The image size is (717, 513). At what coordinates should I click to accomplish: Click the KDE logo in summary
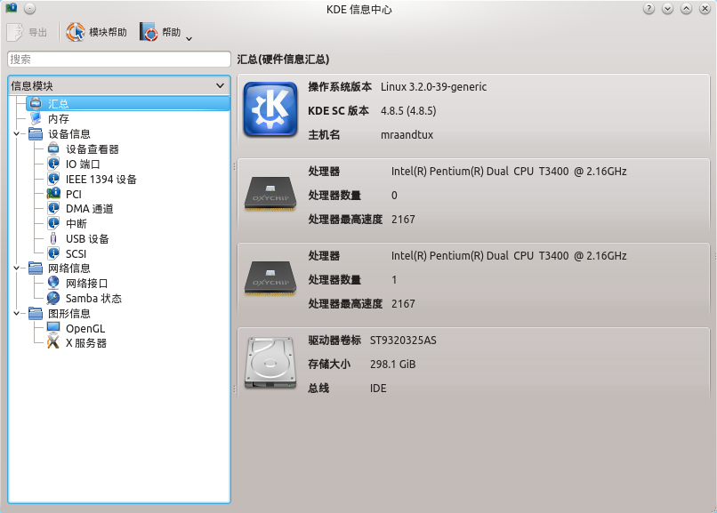click(270, 109)
